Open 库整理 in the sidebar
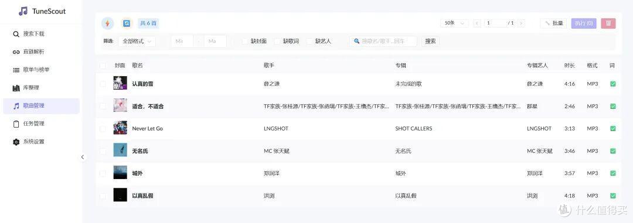 click(x=41, y=88)
